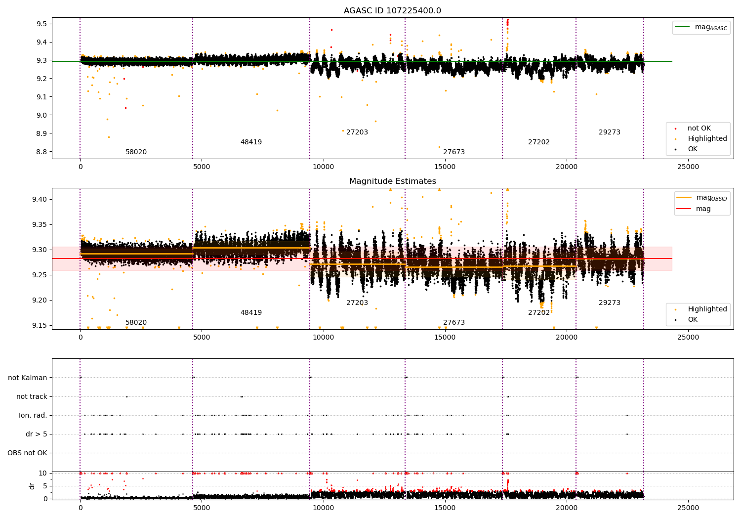Click the red 'mag' legend entry
The height and width of the screenshot is (519, 741).
pyautogui.click(x=694, y=209)
